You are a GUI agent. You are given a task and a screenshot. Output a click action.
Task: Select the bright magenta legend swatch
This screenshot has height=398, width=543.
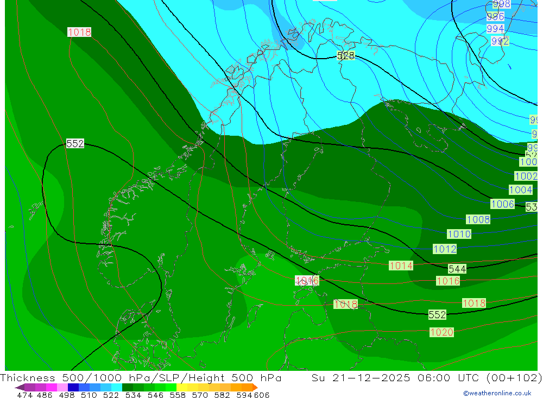52,388
